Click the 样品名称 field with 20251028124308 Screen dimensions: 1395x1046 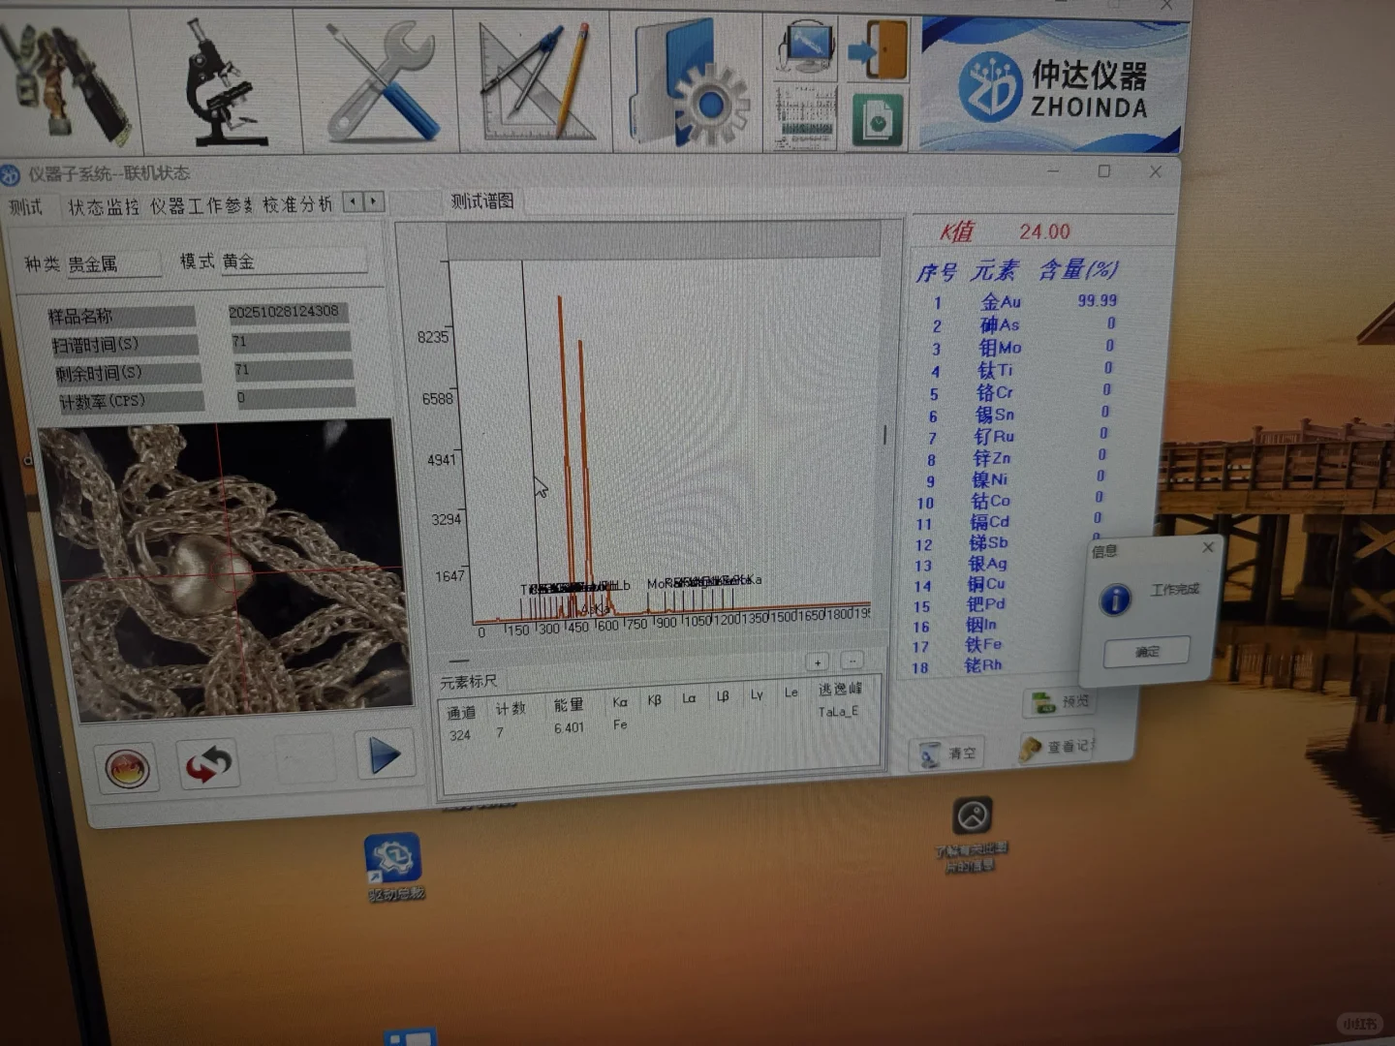[288, 312]
